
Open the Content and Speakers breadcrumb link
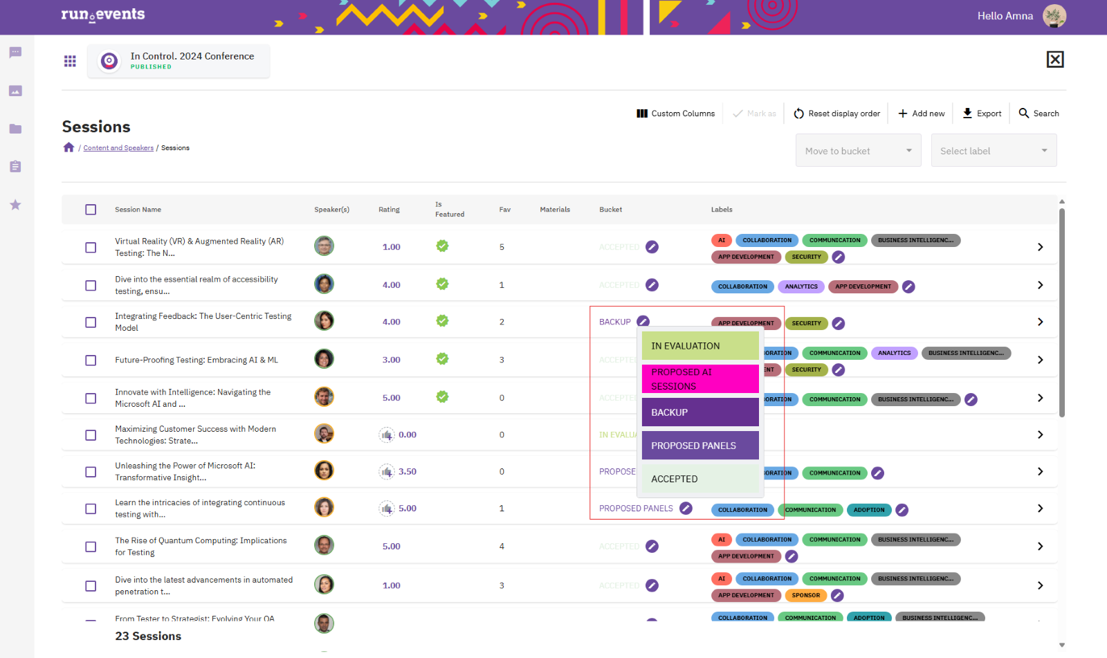pyautogui.click(x=118, y=148)
